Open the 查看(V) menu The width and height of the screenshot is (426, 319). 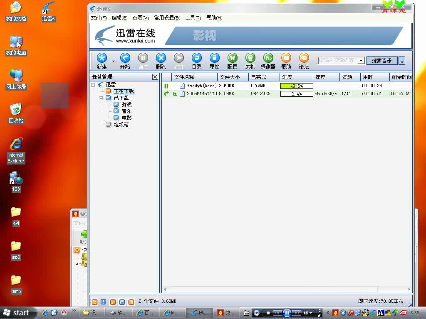(141, 18)
